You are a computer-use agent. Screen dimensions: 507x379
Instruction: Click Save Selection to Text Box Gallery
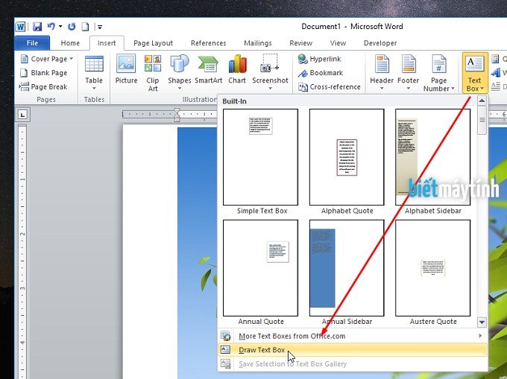coord(353,364)
